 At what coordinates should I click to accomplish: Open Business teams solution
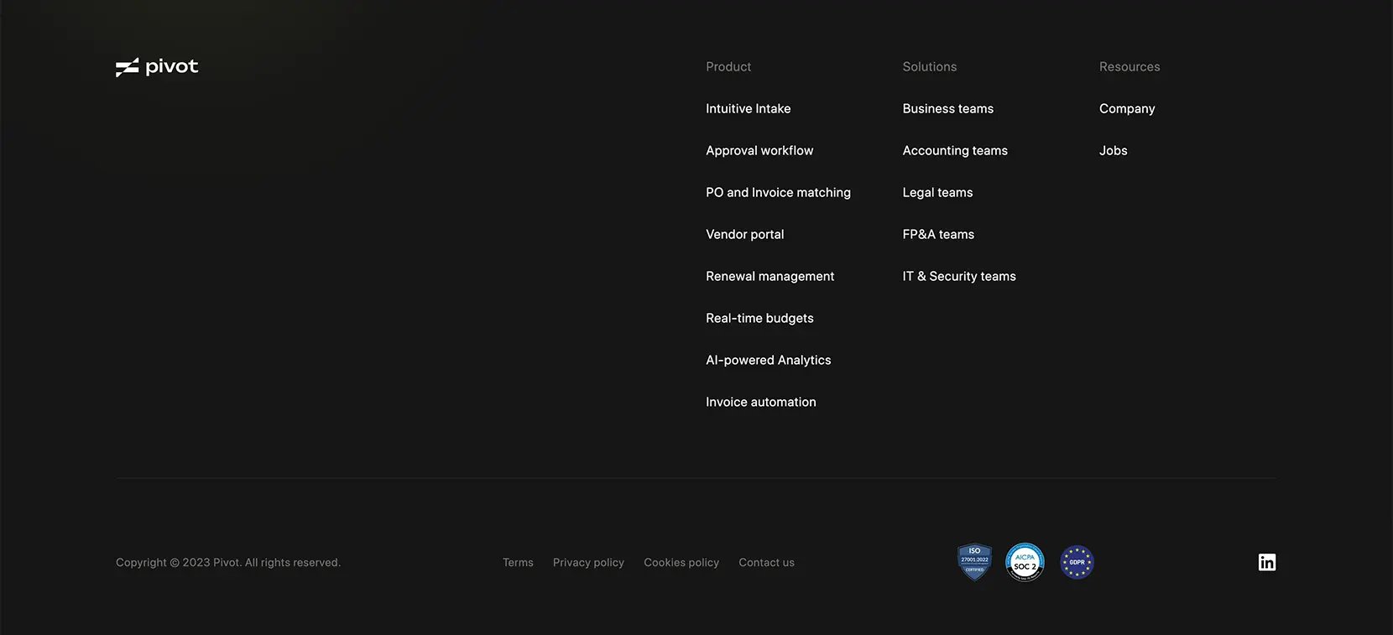click(x=947, y=108)
